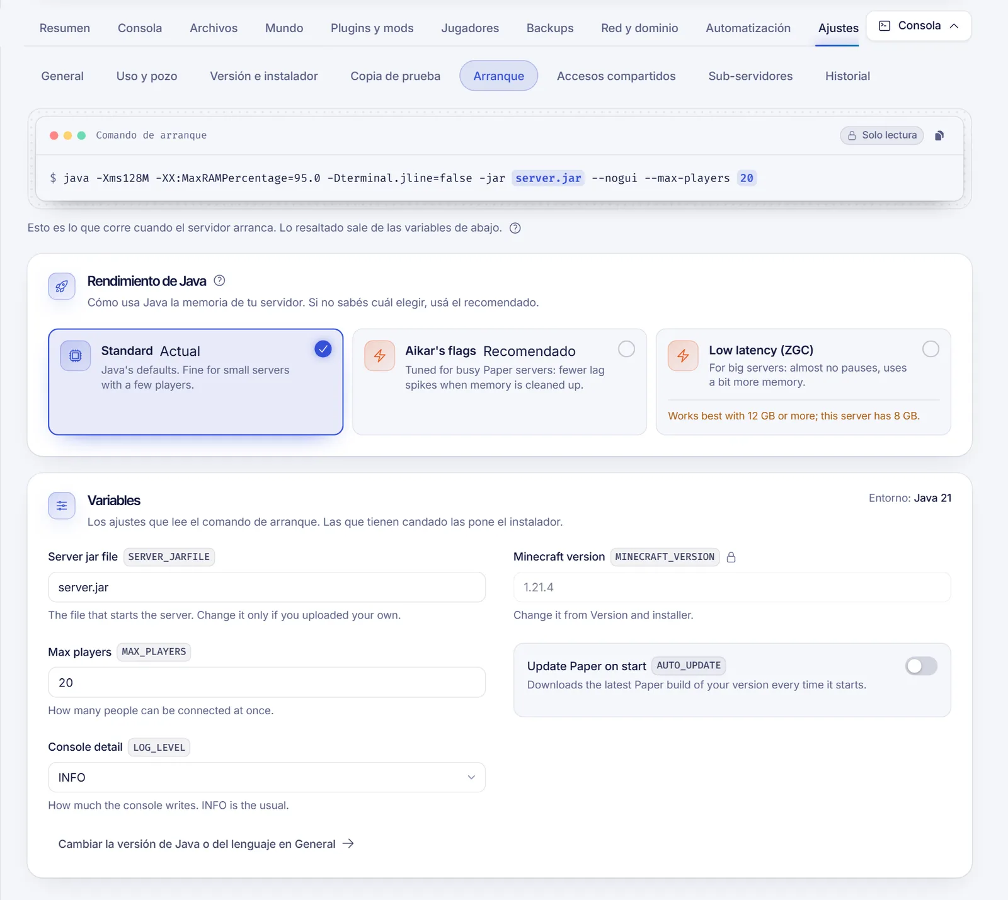
Task: Click the rocket icon of Rendimiento de Java
Action: (x=62, y=287)
